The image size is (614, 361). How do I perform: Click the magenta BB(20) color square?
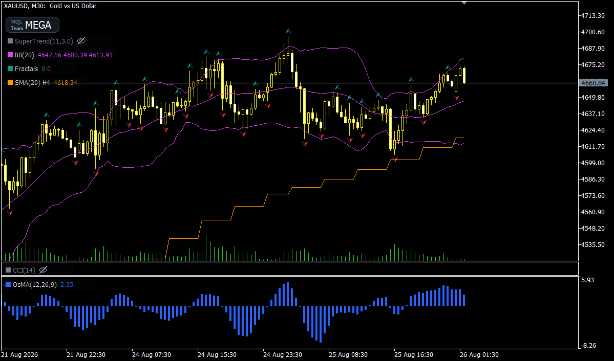point(10,55)
